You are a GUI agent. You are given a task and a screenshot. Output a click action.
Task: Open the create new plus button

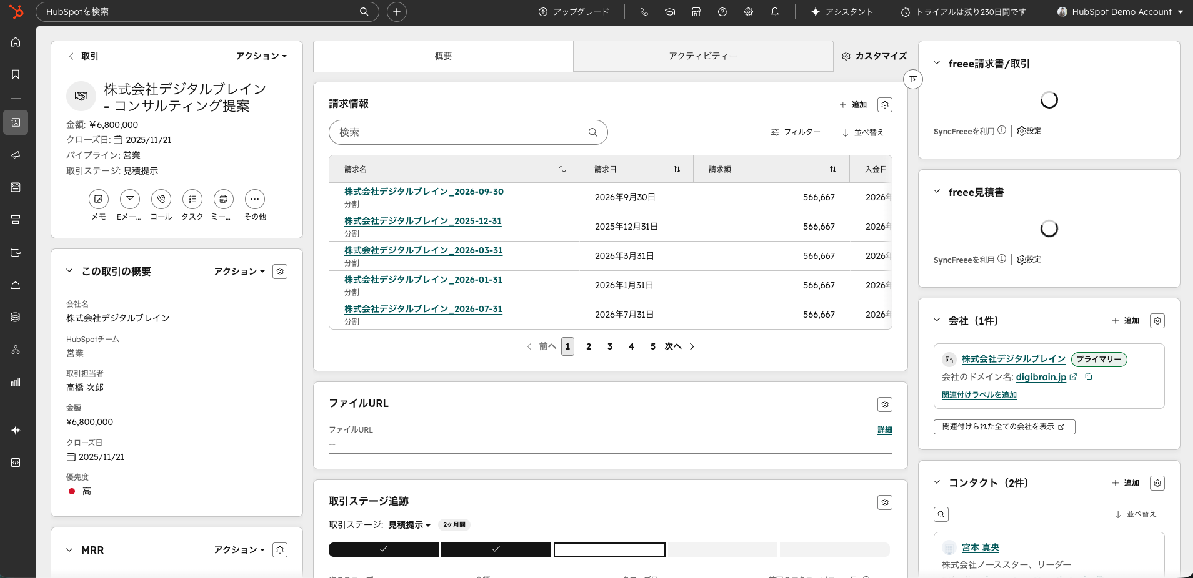[x=397, y=12]
